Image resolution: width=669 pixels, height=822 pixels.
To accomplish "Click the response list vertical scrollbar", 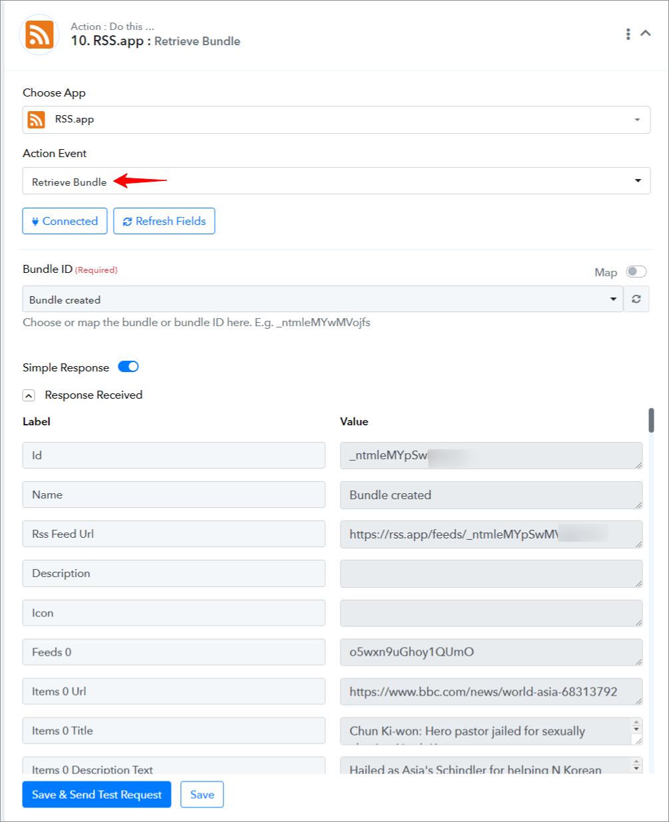I will point(651,421).
